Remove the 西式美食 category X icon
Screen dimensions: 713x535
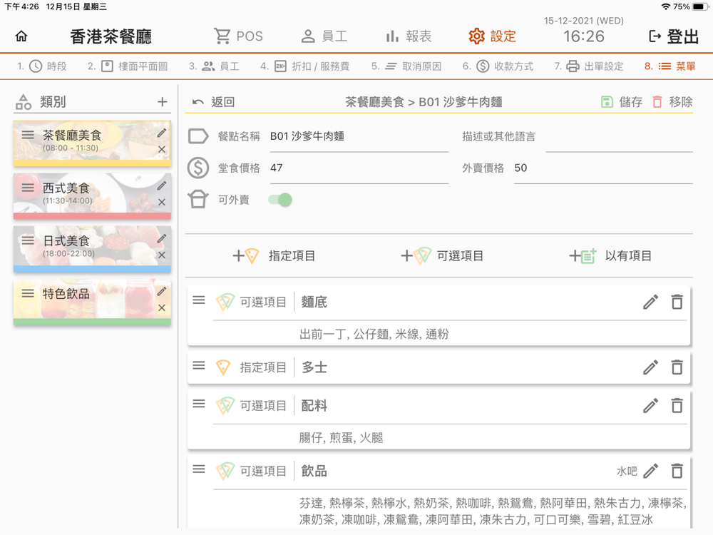click(x=161, y=202)
